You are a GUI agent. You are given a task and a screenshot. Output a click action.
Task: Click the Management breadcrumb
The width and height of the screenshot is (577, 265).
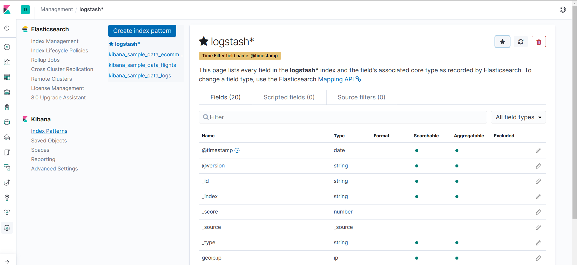[57, 9]
